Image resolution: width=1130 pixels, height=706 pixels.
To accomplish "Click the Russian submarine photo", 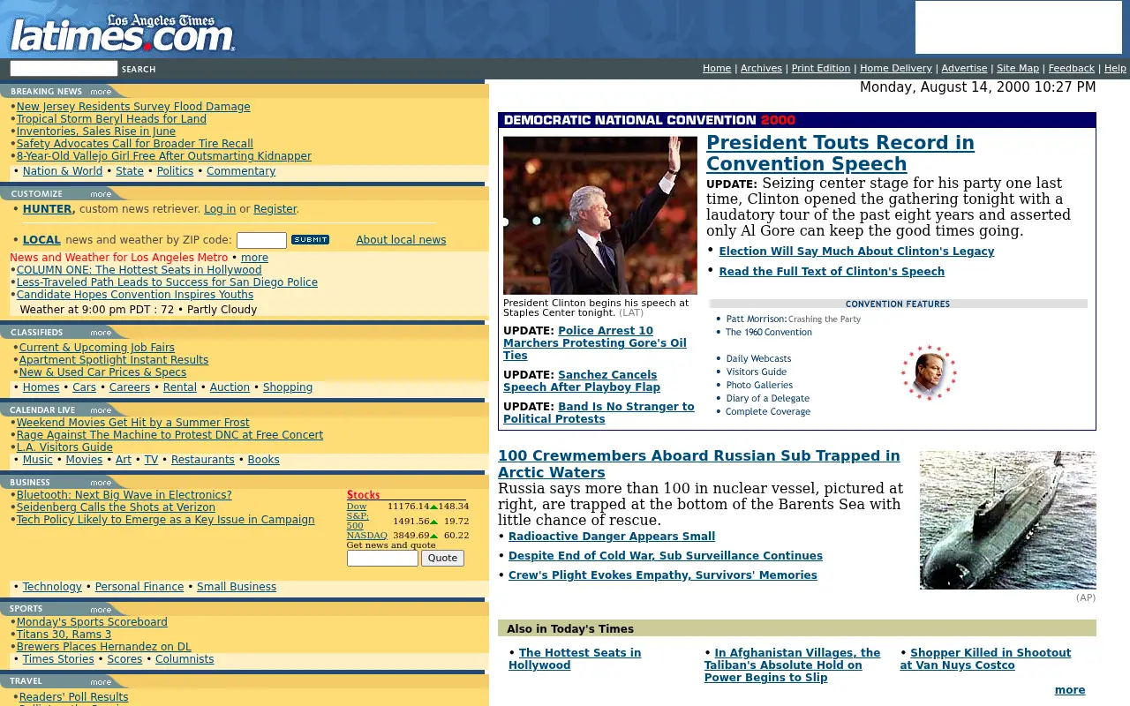I will pos(1008,520).
